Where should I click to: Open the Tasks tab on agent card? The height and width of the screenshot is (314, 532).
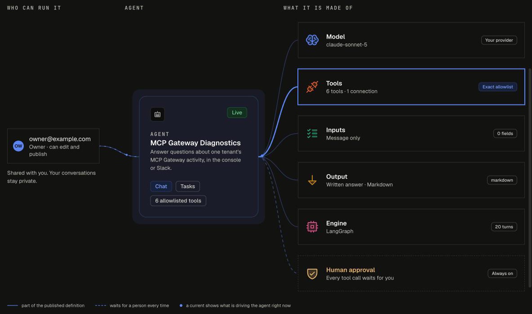click(188, 186)
